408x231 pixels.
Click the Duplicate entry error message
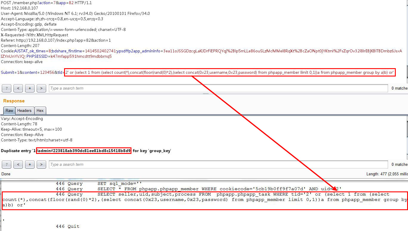pyautogui.click(x=86, y=151)
